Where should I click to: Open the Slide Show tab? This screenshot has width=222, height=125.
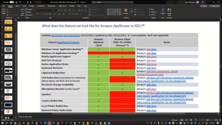(x=62, y=6)
